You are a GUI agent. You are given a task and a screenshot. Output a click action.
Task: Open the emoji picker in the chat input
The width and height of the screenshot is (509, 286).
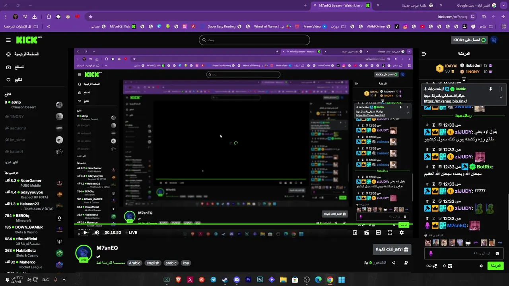(497, 253)
